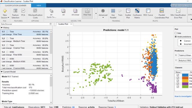
Task: Open Feature Selection
Action: point(15,13)
